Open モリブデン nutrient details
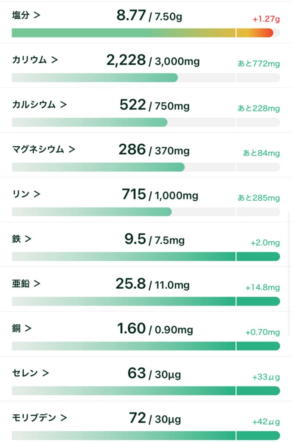Viewport: 292px width, 442px height. 39,418
